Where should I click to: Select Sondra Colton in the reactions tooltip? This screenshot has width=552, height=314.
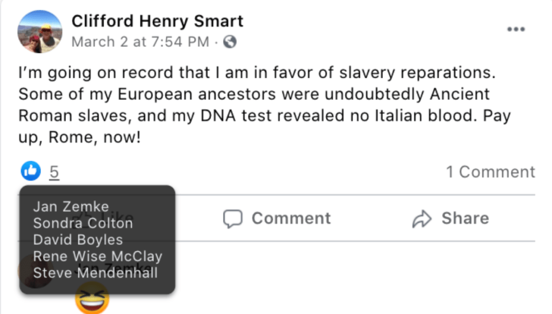tap(83, 223)
